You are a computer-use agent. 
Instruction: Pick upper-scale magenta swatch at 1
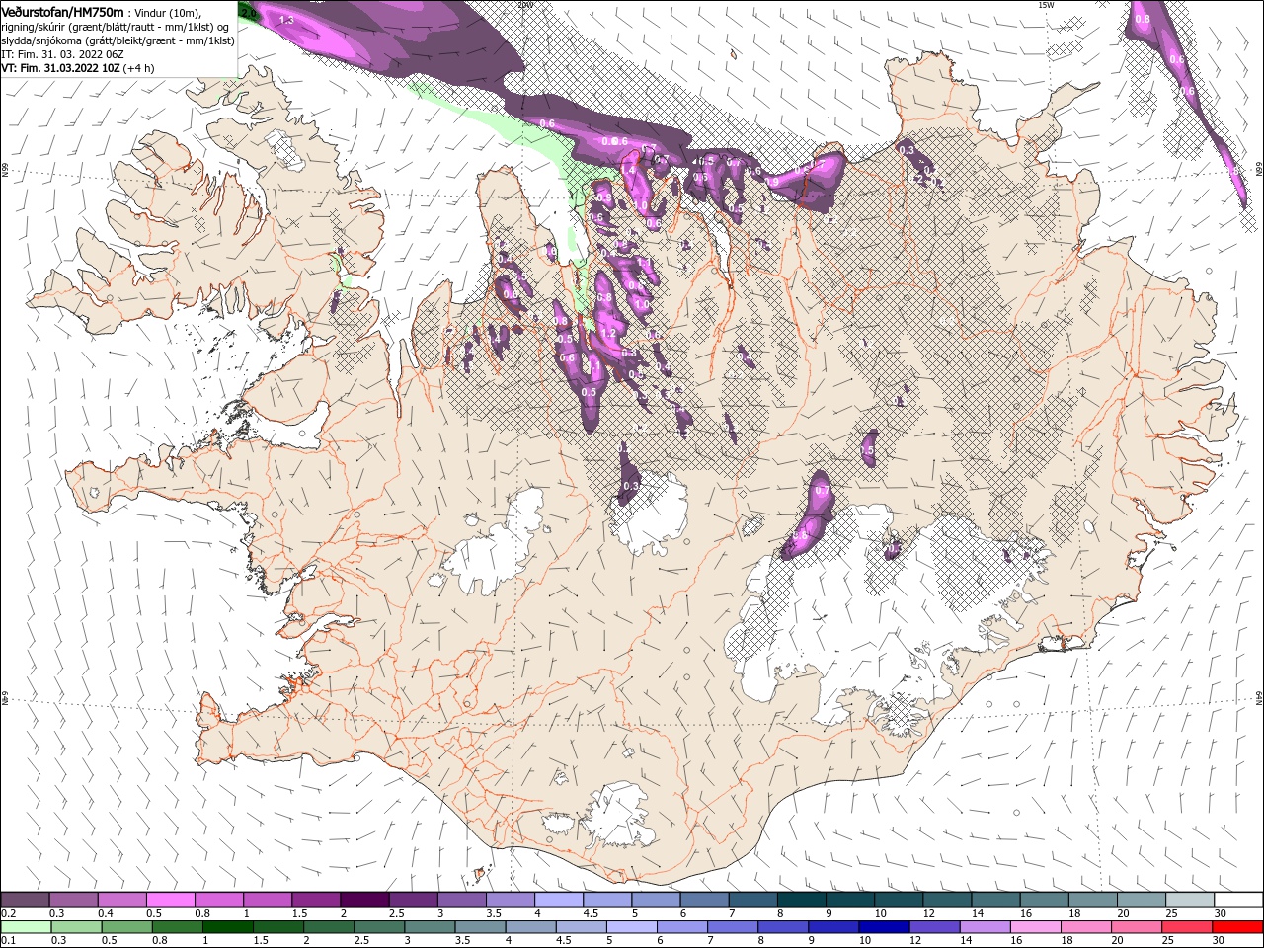tap(267, 900)
